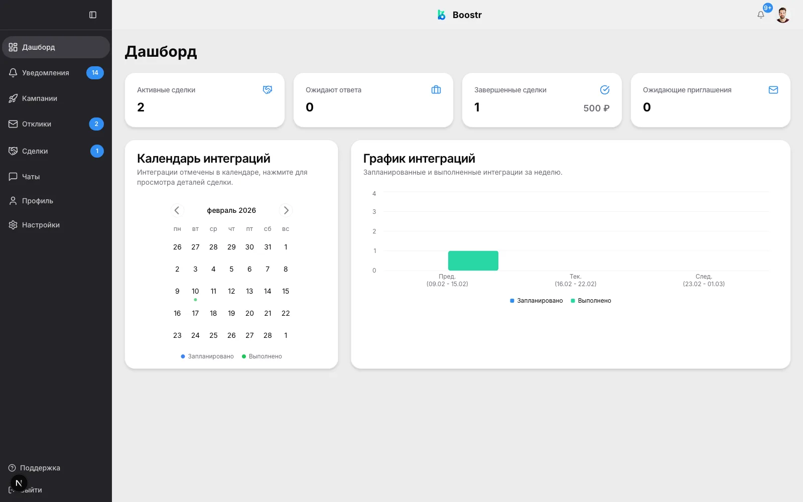The width and height of the screenshot is (803, 502).
Task: Open the Дашборд section in sidebar
Action: point(38,47)
